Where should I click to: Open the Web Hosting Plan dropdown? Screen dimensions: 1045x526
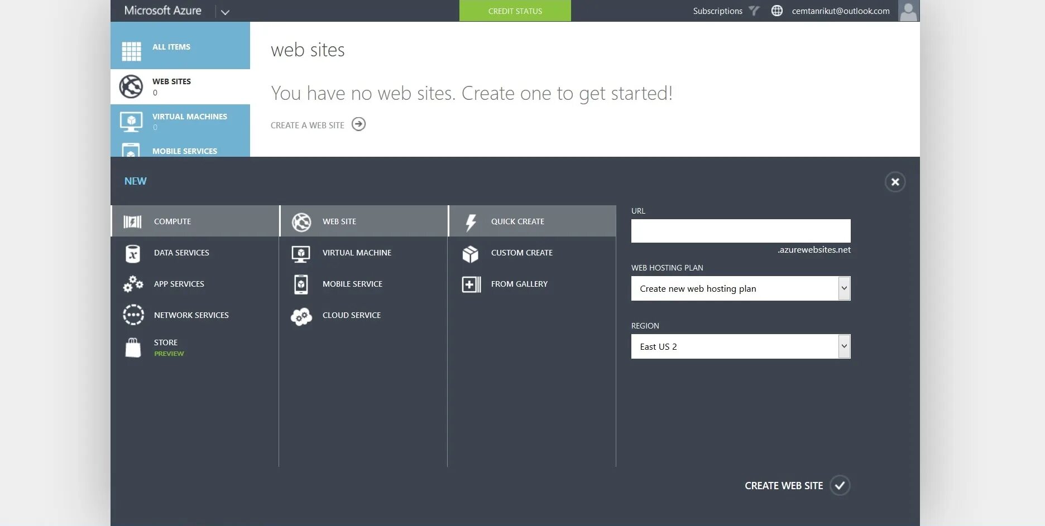[741, 288]
